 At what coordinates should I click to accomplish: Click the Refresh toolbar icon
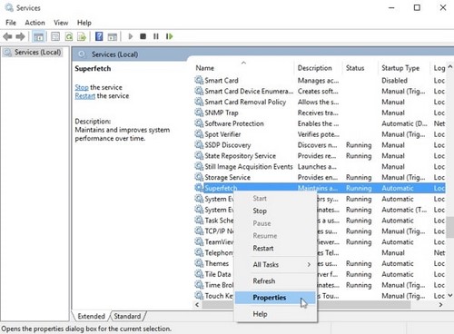pyautogui.click(x=69, y=36)
